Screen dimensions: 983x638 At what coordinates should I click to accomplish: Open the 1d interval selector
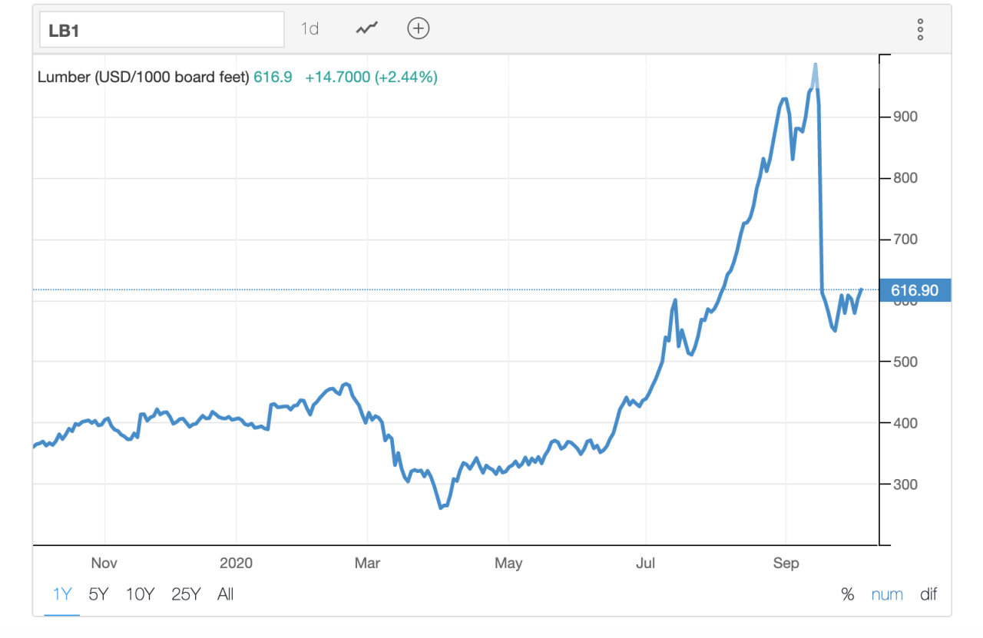(x=309, y=29)
